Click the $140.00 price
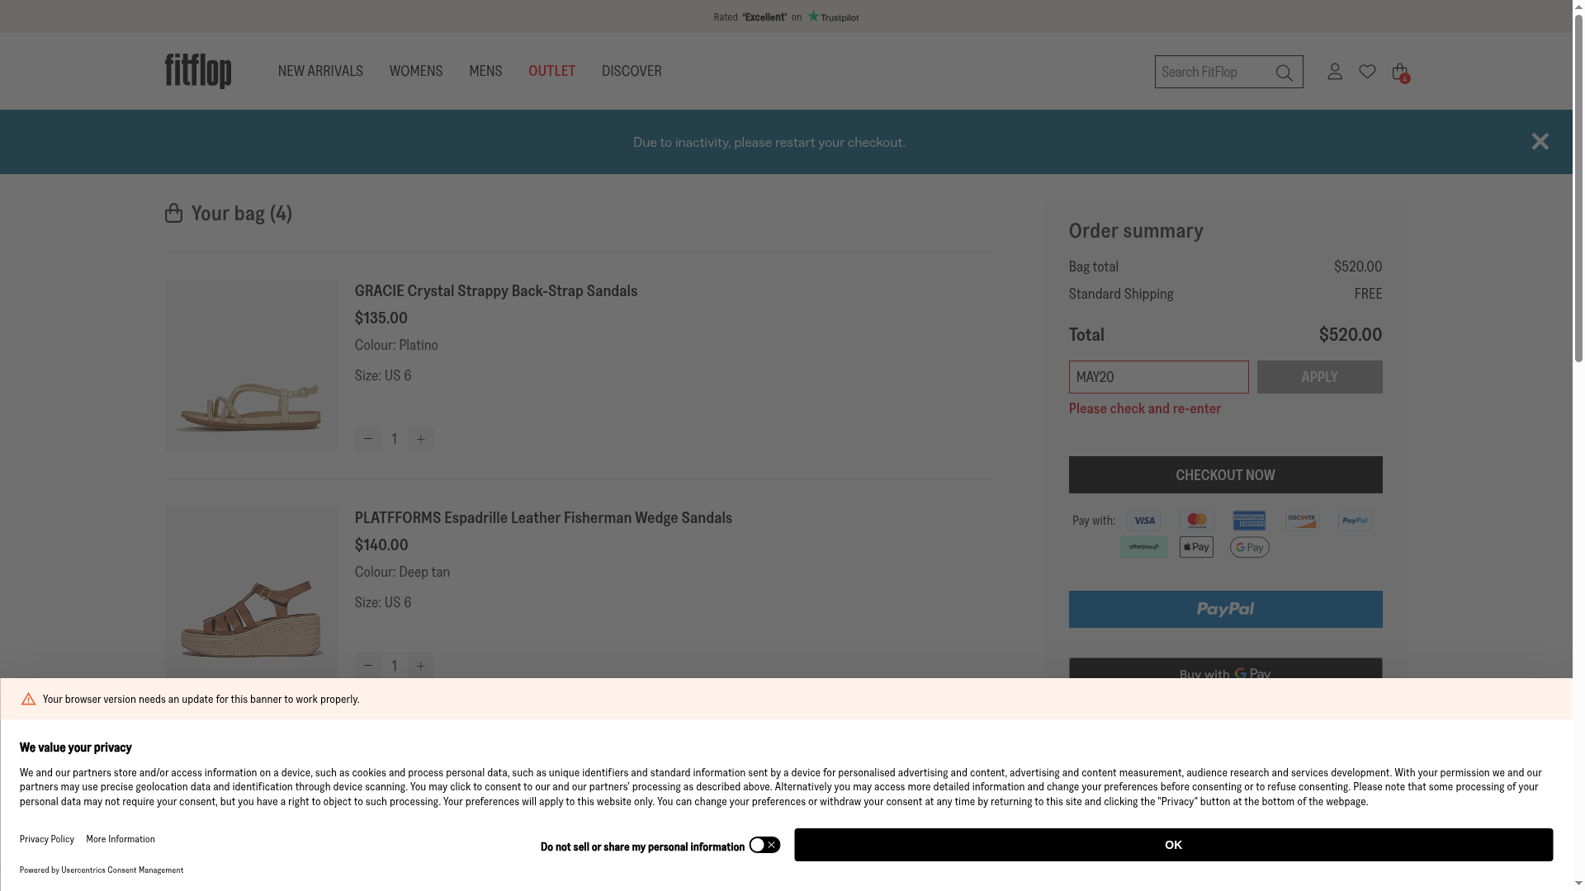Screen dimensions: 1585x891 point(381,544)
